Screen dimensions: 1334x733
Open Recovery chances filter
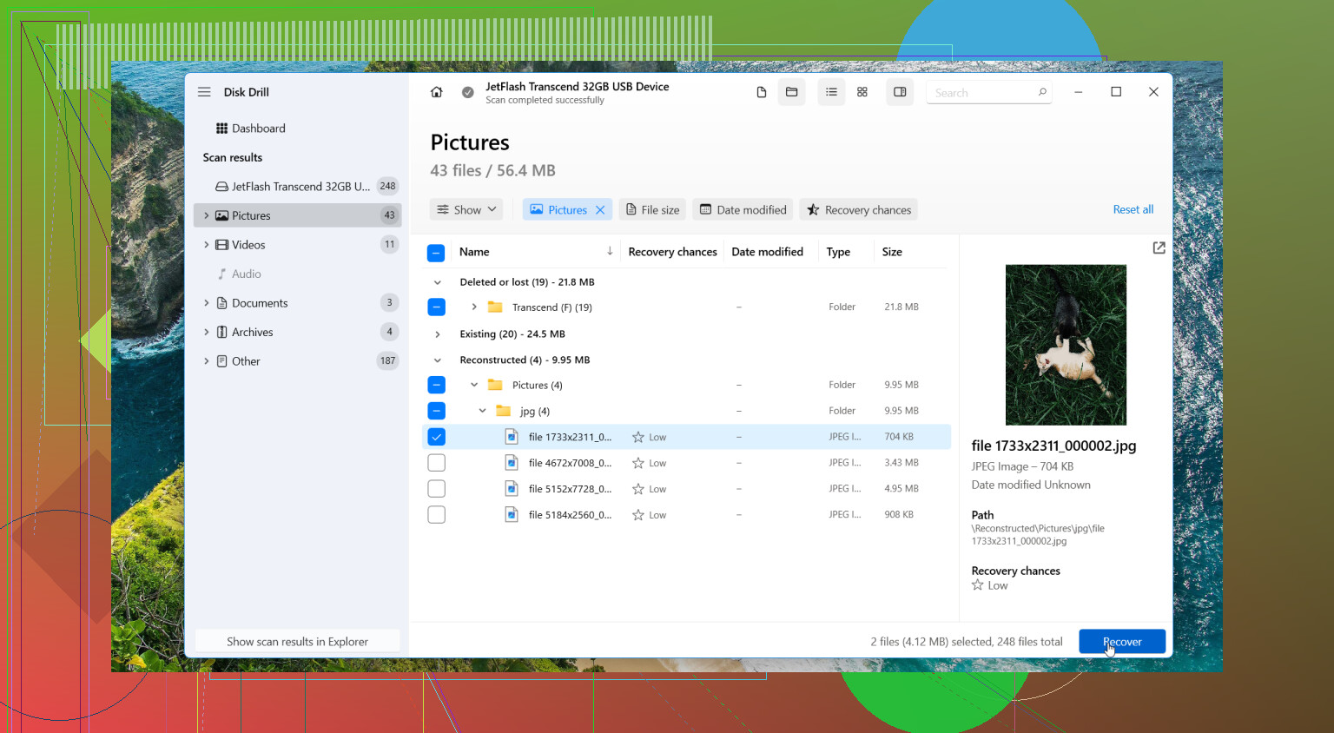859,210
